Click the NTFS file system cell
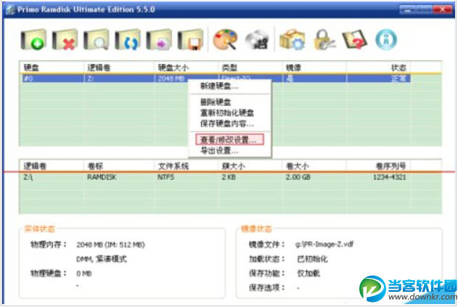The height and width of the screenshot is (307, 458). (166, 177)
